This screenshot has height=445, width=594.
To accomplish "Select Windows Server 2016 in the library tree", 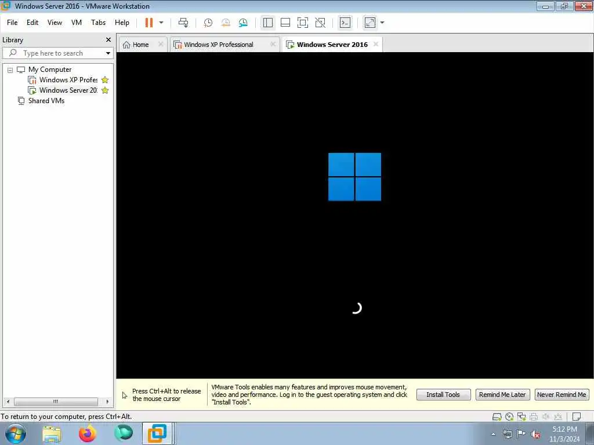I will 68,90.
